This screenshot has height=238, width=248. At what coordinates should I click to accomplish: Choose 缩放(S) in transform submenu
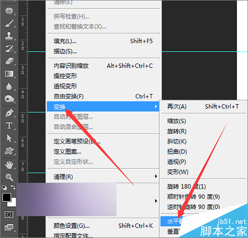coord(203,121)
